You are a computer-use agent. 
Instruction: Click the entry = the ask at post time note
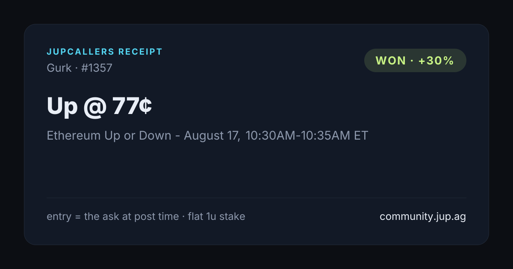tap(113, 216)
